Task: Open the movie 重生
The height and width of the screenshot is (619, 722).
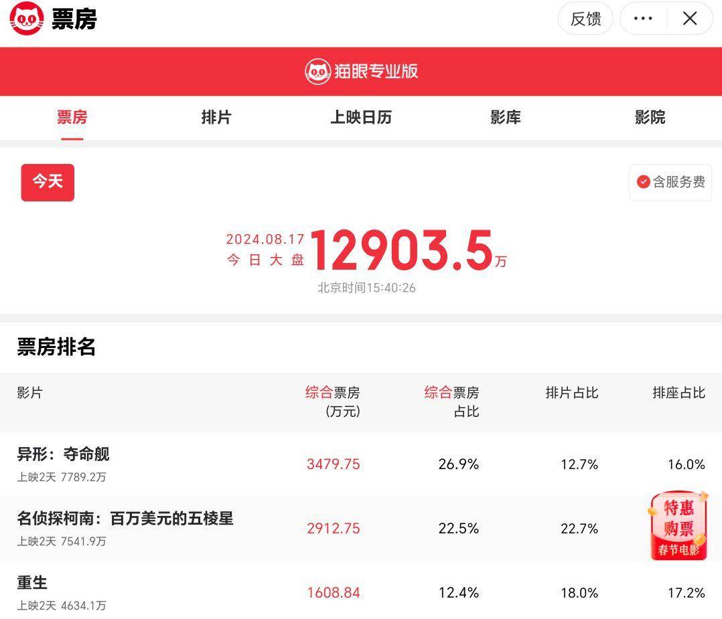Action: pyautogui.click(x=32, y=583)
